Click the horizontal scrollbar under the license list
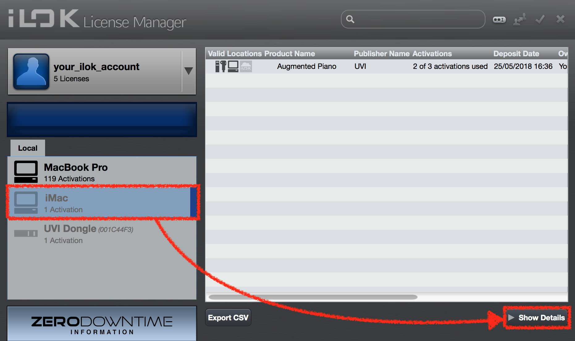The image size is (575, 341). pyautogui.click(x=313, y=297)
